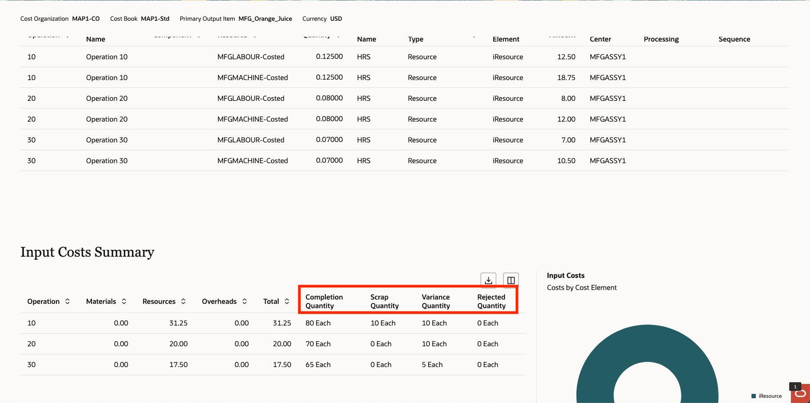Click the MAP1-Std cost book value
The height and width of the screenshot is (403, 810).
[x=155, y=19]
